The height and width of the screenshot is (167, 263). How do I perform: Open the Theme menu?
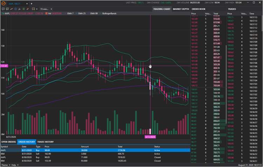5,165
